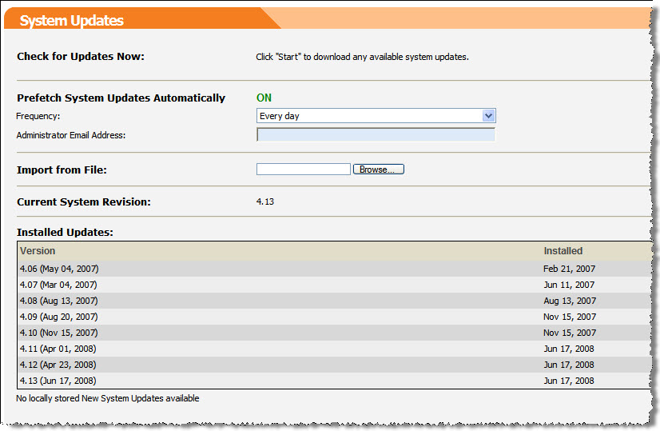Screen dimensions: 660x431
Task: Pick the 4.08 (Aug 13, 2007) update row
Action: point(58,301)
